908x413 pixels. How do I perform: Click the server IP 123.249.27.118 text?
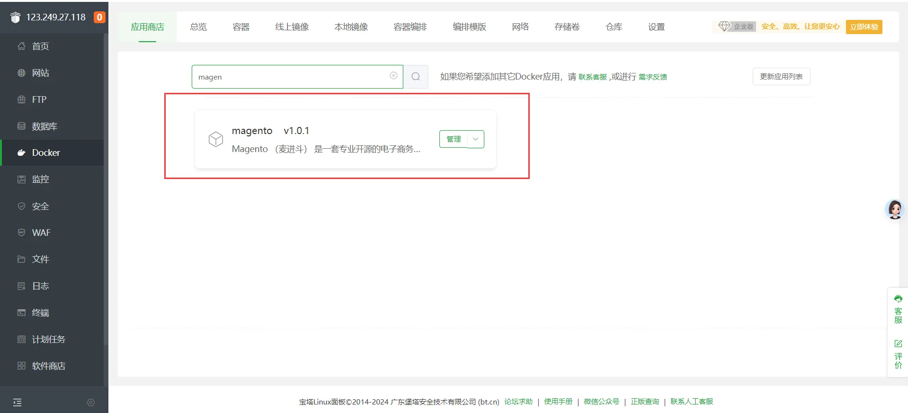56,18
